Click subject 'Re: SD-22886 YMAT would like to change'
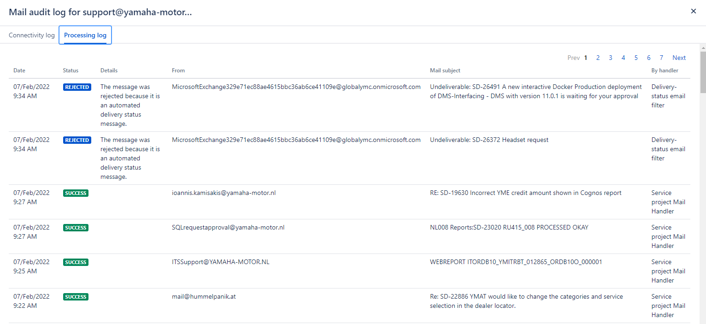Viewport: 706px width, 324px height. (526, 301)
